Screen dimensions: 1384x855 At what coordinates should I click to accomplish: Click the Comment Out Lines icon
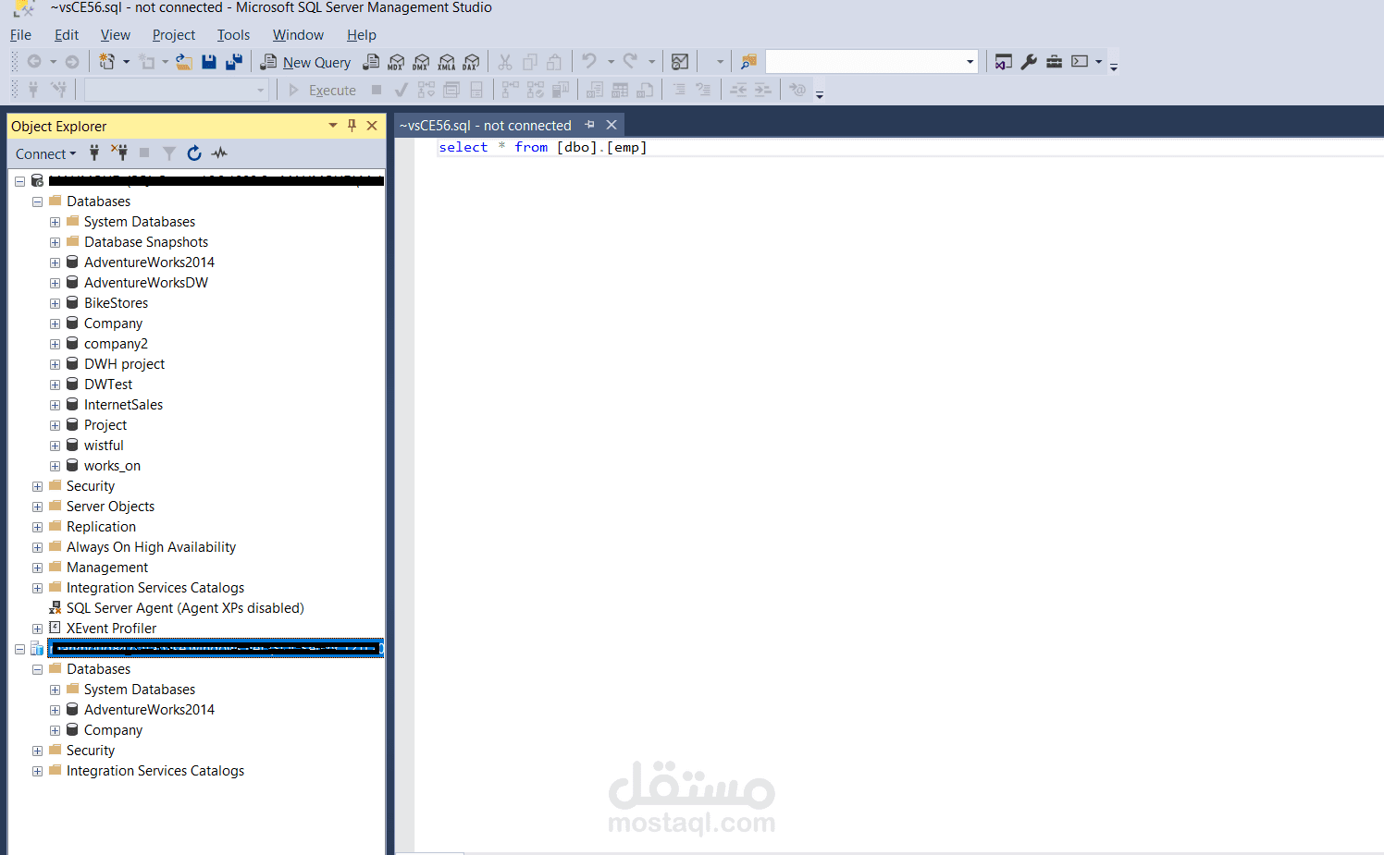tap(679, 90)
